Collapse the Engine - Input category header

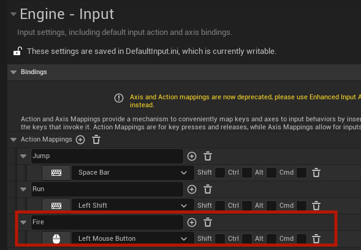(13, 14)
